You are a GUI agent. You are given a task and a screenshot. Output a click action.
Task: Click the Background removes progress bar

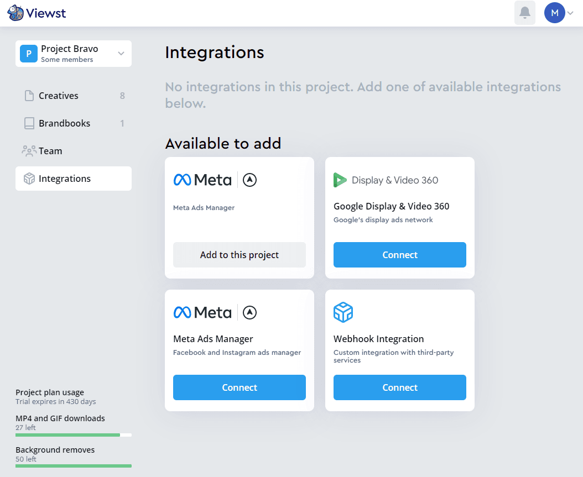74,465
